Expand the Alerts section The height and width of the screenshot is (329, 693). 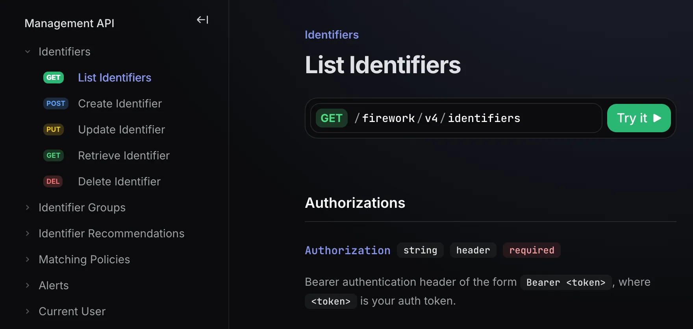28,285
